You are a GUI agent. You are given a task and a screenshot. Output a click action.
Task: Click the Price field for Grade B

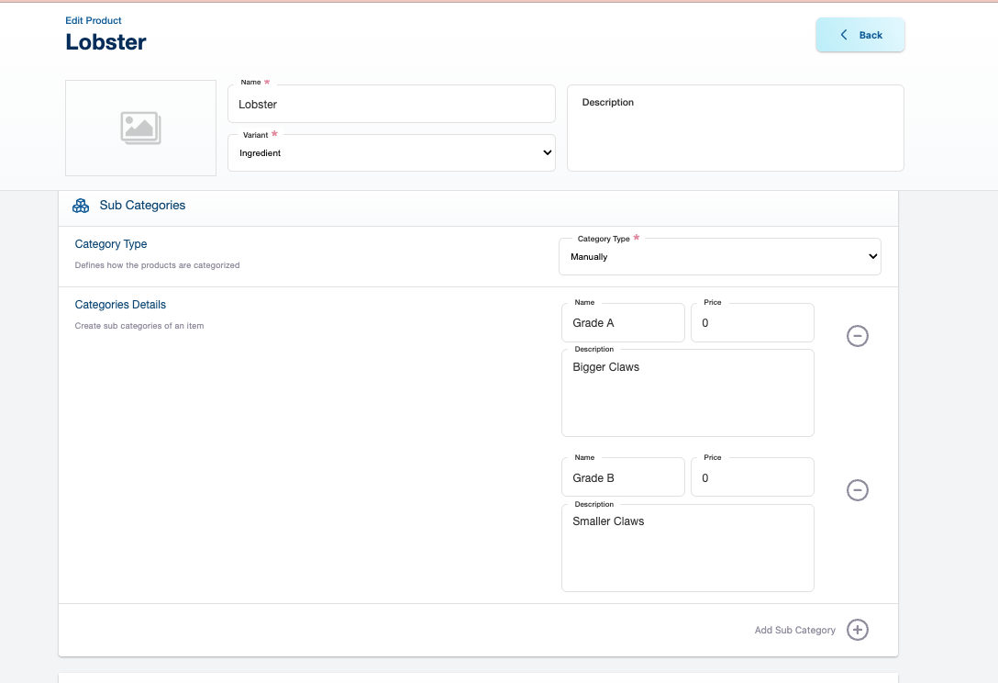point(751,478)
